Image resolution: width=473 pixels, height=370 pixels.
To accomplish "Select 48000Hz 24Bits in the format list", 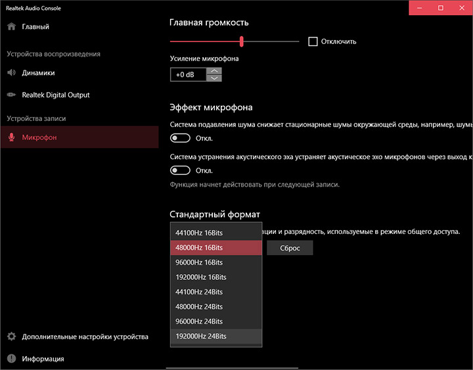I will (x=199, y=307).
